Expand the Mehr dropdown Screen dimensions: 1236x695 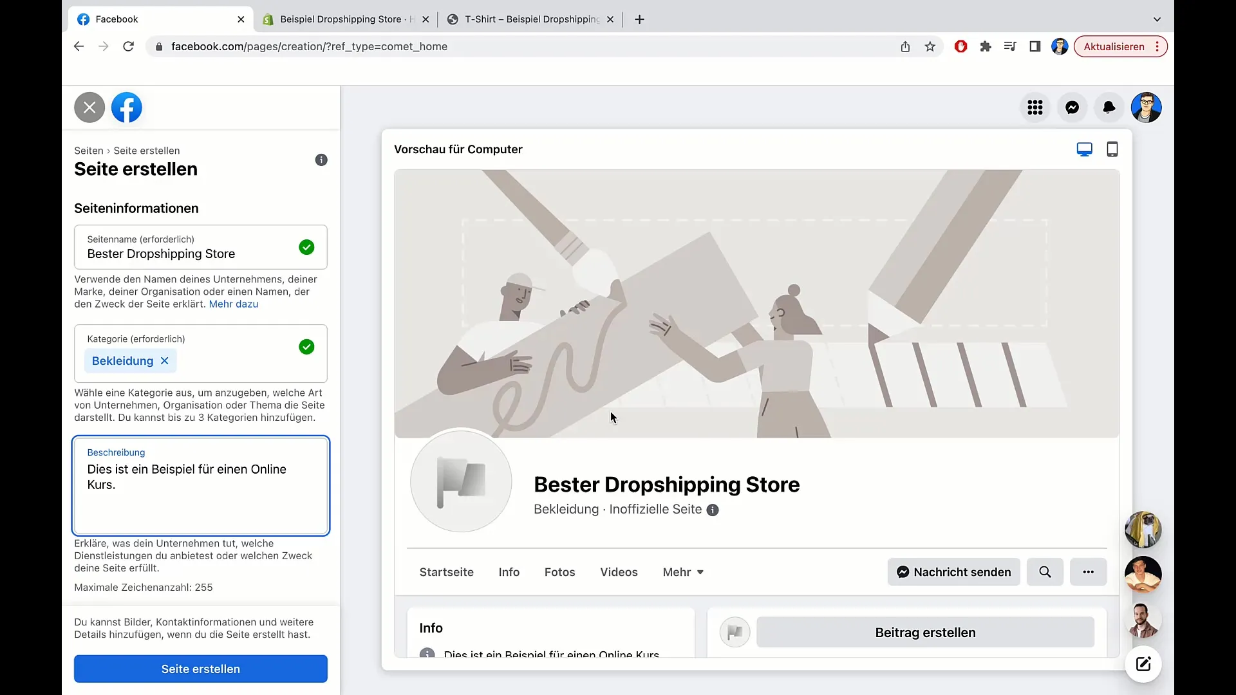tap(683, 572)
